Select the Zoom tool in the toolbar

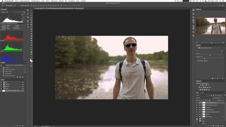[x=31, y=54]
